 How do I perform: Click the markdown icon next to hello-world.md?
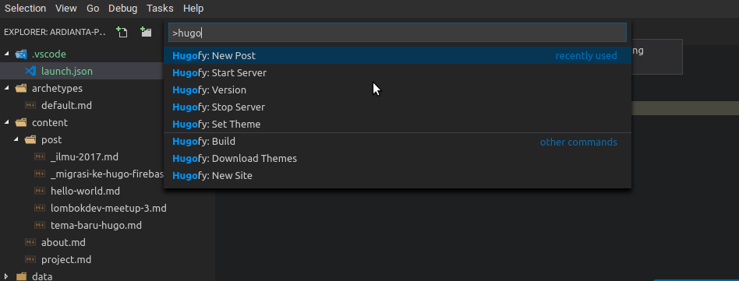coord(40,191)
